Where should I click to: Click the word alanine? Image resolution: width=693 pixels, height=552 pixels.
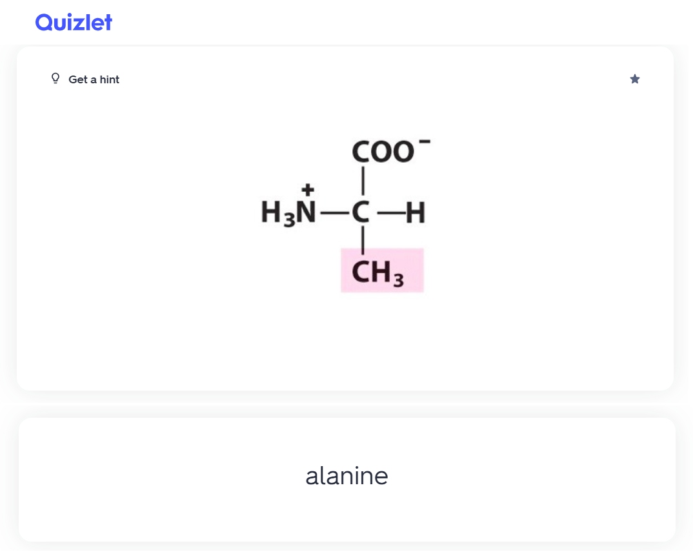[x=347, y=476]
